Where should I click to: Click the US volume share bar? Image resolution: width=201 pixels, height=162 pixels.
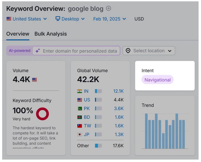coord(98,100)
